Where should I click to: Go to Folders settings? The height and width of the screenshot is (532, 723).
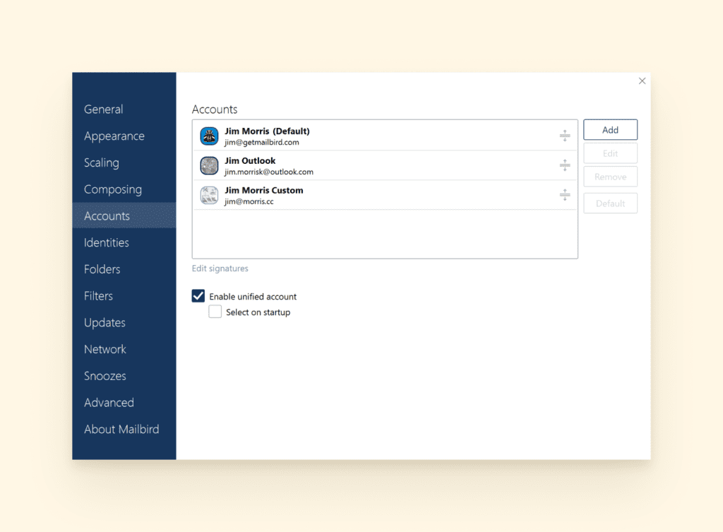[102, 269]
